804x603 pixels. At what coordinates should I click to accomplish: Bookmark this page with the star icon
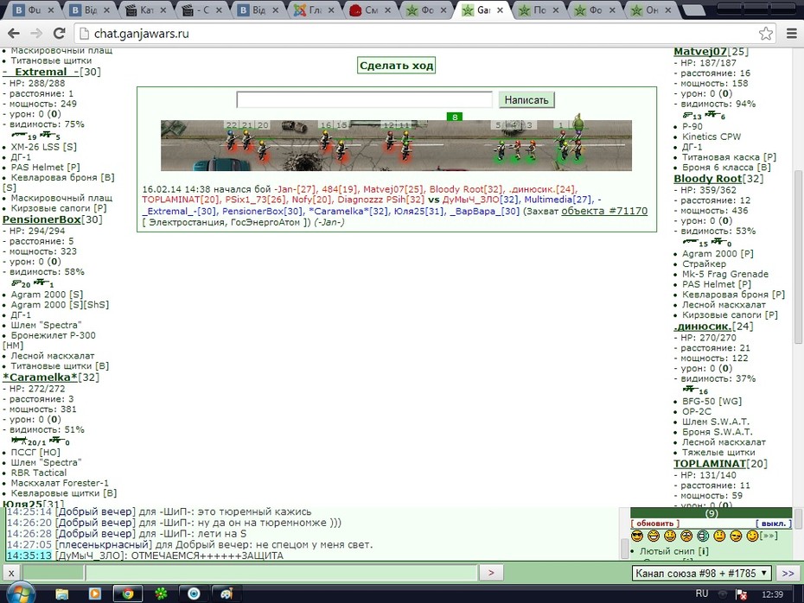[766, 34]
